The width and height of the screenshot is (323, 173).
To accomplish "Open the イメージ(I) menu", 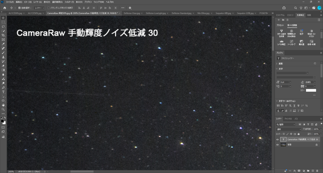I will [x=28, y=2].
